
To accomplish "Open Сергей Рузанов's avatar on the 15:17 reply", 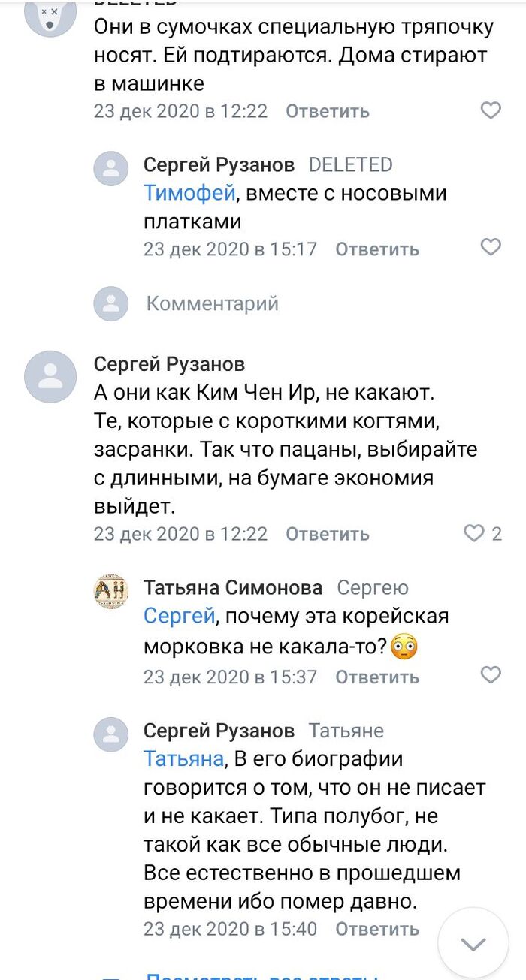I will 111,168.
